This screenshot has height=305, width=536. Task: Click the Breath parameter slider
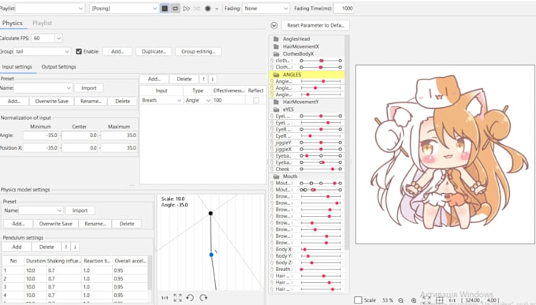click(x=321, y=270)
